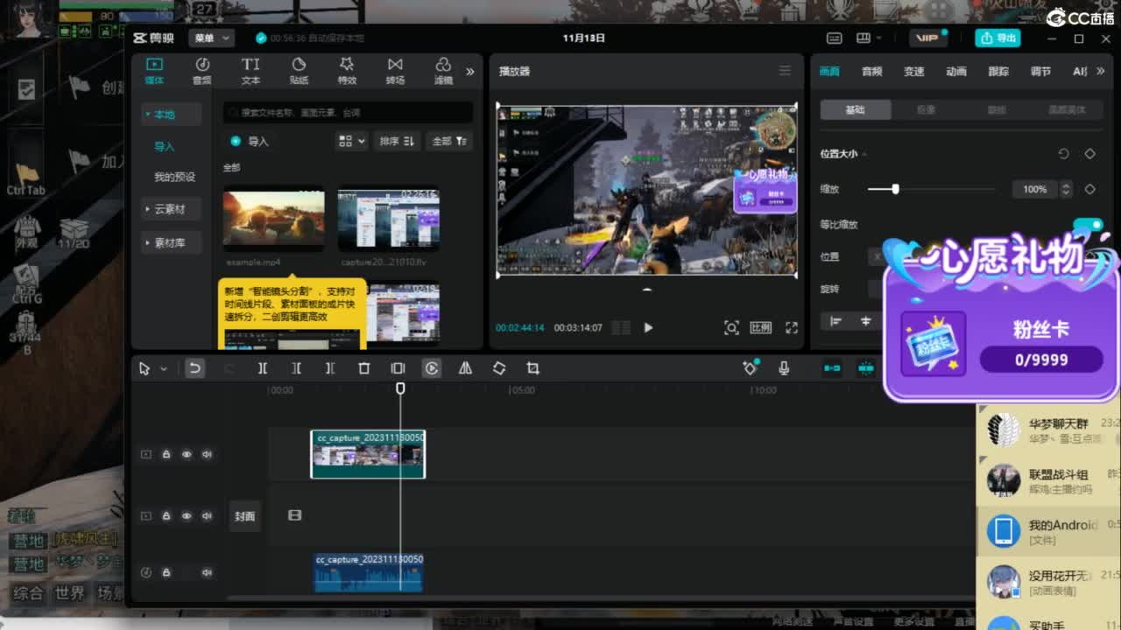The height and width of the screenshot is (630, 1121).
Task: Click the mirror flip tool icon
Action: point(465,368)
